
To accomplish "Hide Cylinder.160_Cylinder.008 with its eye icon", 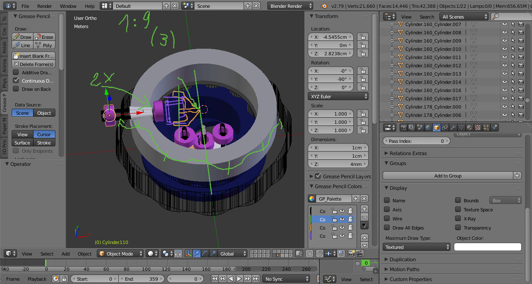I will click(x=505, y=33).
